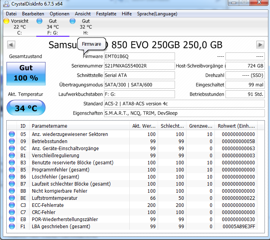Click the Betriebsstunden value 91 Std.
The height and width of the screenshot is (240, 270).
tap(245, 94)
